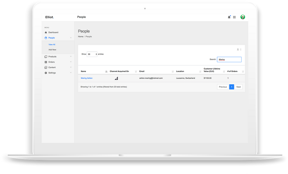Sort by Name column arrows

106,71
